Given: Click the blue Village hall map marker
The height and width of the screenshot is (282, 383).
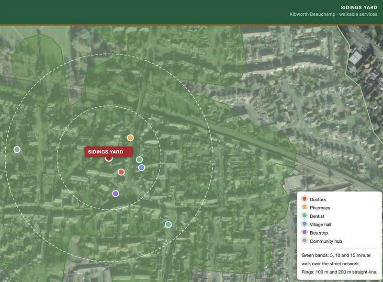Looking at the screenshot, I should 142,168.
